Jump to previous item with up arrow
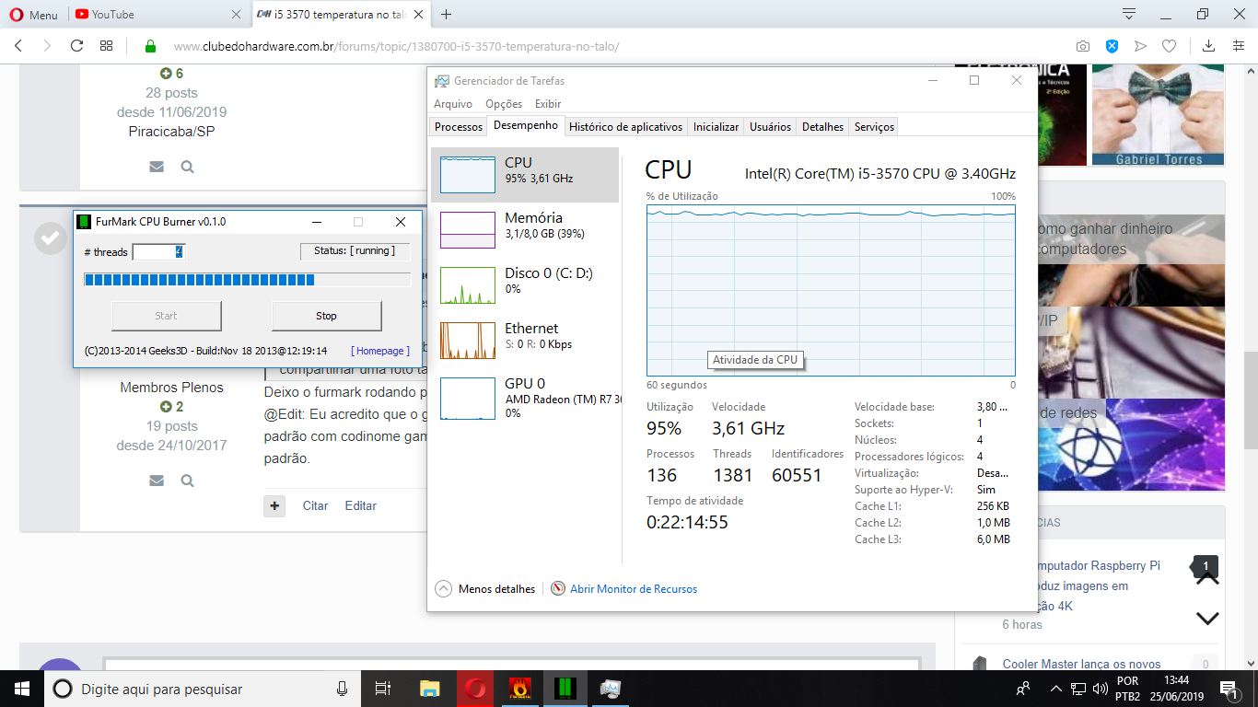Viewport: 1258px width, 707px height. 1207,578
